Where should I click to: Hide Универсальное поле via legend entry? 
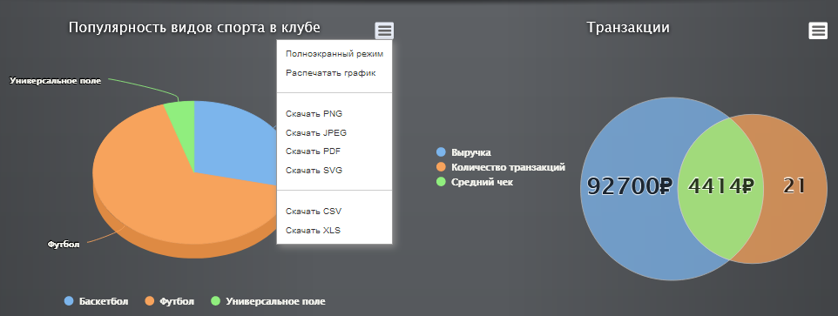[x=268, y=301]
